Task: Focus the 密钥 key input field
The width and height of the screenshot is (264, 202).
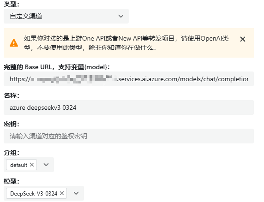Action: click(x=129, y=136)
